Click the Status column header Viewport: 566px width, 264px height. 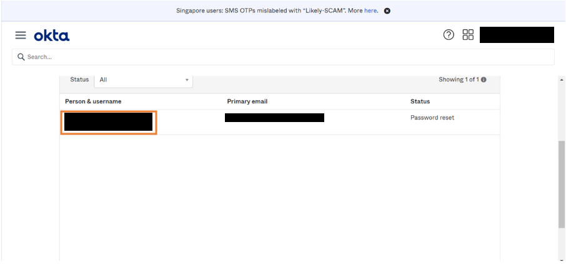click(x=420, y=101)
